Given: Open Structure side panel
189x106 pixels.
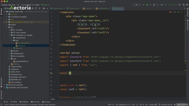Looking at the screenshot, I should (x=1, y=95).
